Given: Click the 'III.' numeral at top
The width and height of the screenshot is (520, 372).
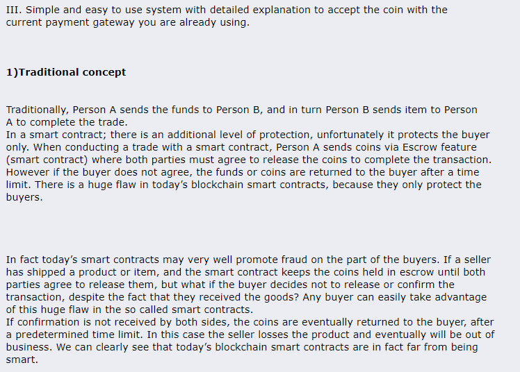Looking at the screenshot, I should point(14,10).
